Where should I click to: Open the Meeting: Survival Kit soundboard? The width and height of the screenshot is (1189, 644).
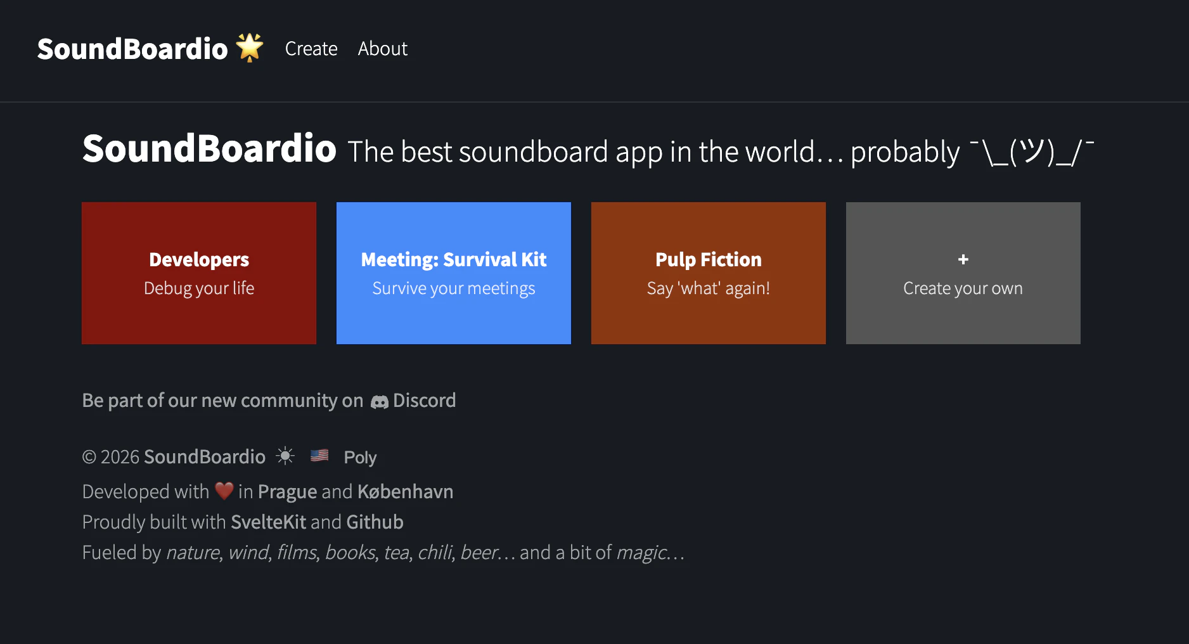coord(454,273)
